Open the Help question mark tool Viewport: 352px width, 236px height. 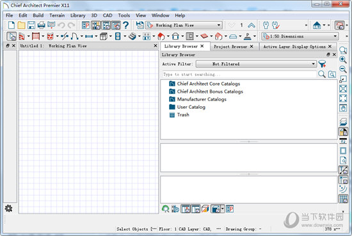pos(126,25)
